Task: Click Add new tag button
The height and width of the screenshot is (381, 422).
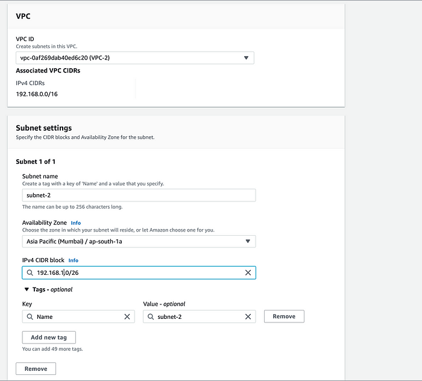Action: coord(49,338)
